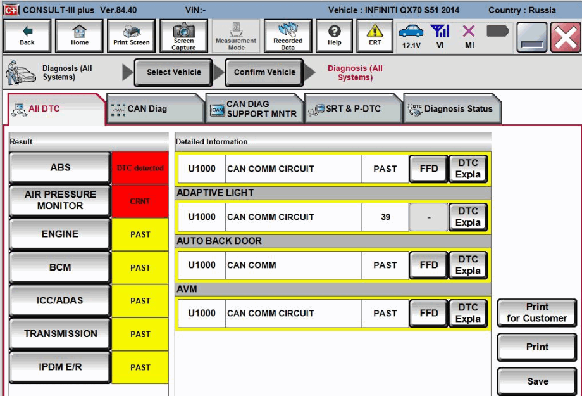The height and width of the screenshot is (396, 582).
Task: Click the current step Diagnosis (All Systems) red label
Action: pyautogui.click(x=355, y=73)
